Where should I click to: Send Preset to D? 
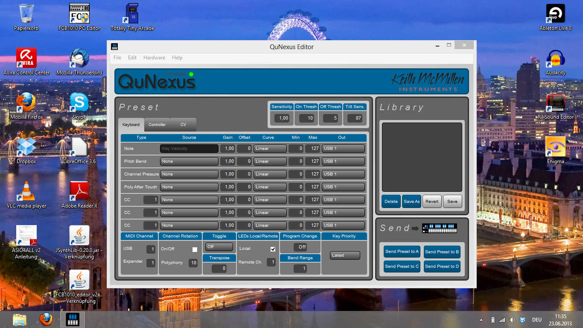pyautogui.click(x=442, y=266)
